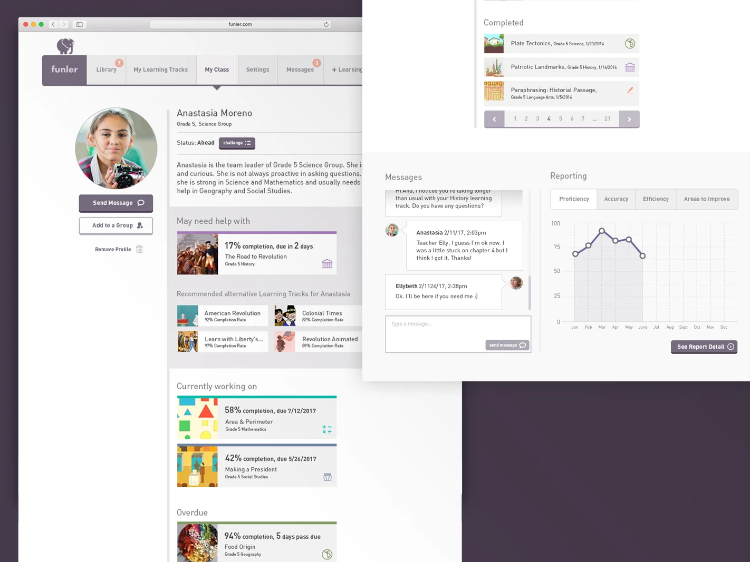This screenshot has width=750, height=562.
Task: Open American Revolution learning track
Action: click(223, 316)
